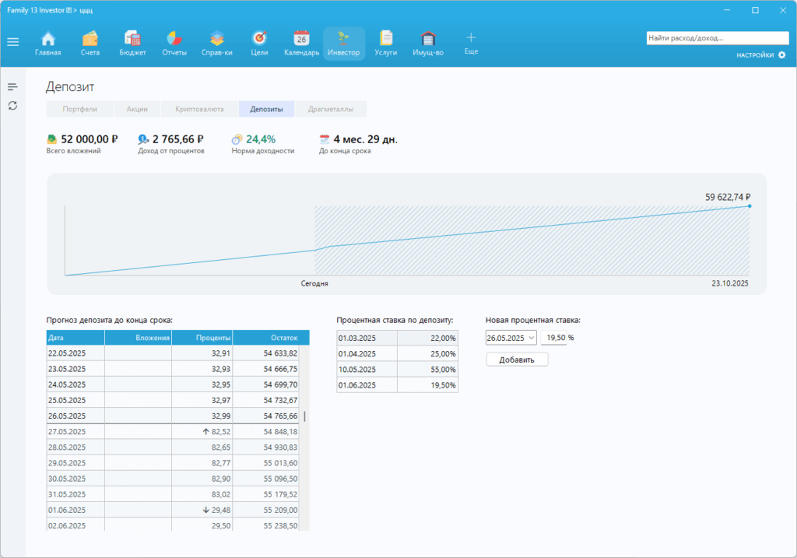Click the refresh icon in sidebar
The image size is (797, 558).
pos(12,106)
